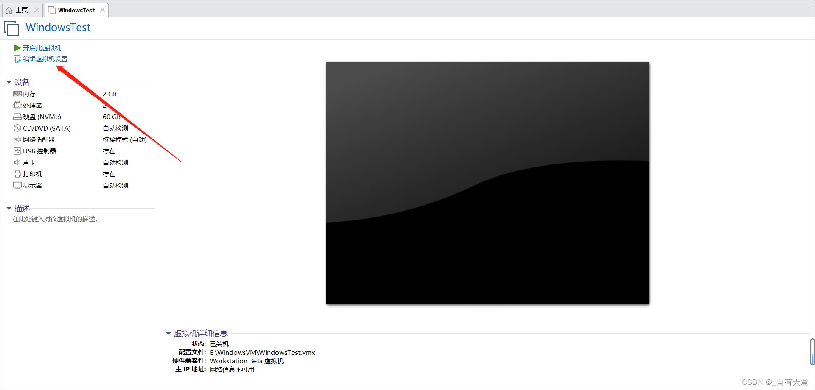The width and height of the screenshot is (815, 390).
Task: Collapse the 设备 section
Action: point(9,82)
